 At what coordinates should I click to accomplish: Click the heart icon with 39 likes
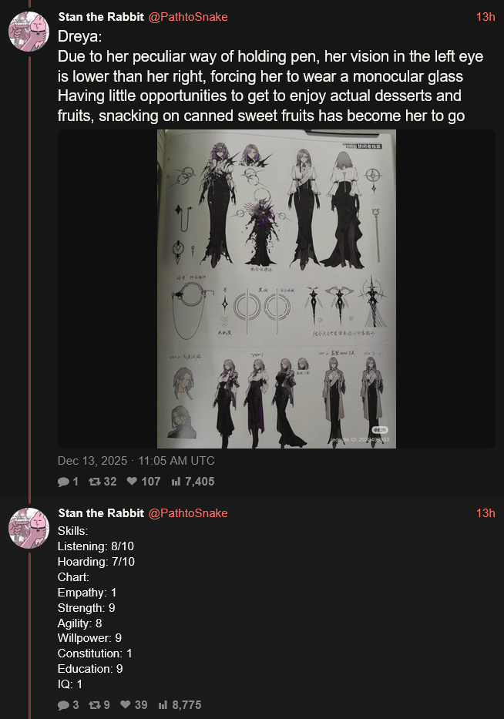125,704
